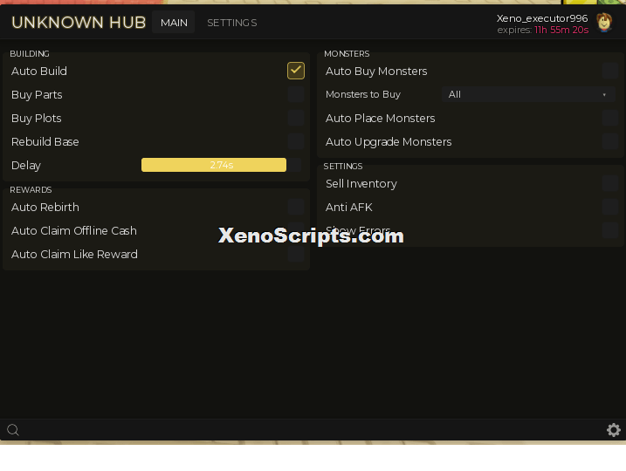Enable the Buy Parts checkbox
The image size is (626, 471).
pos(296,94)
